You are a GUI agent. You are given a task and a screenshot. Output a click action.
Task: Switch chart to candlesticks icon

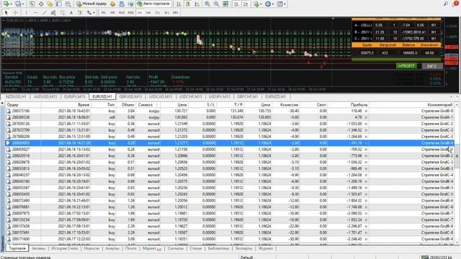187,4
